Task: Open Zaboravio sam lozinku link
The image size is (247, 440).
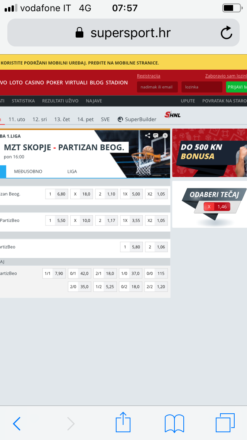Action: (226, 76)
